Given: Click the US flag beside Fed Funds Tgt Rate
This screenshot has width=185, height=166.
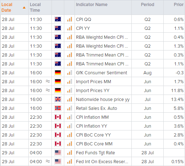Looking at the screenshot, I should (58, 152).
